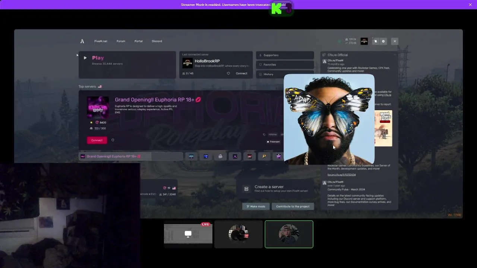477x268 pixels.
Task: Select the red-black server icon in carousel
Action: (x=249, y=156)
